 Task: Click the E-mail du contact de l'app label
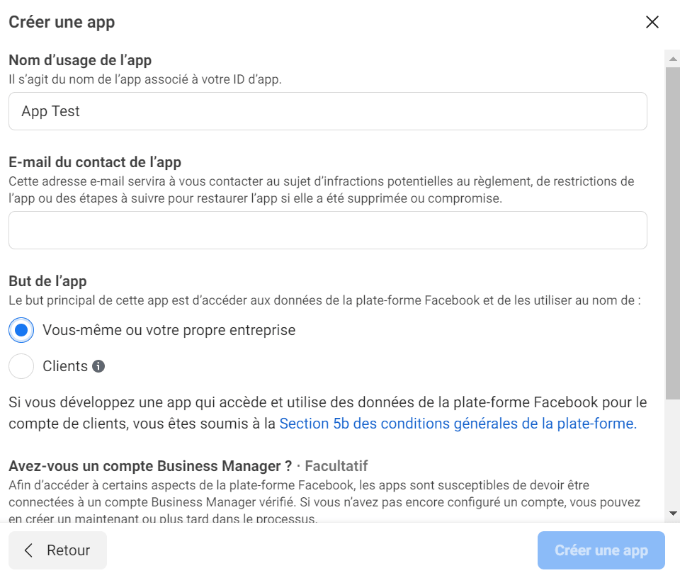pos(95,162)
